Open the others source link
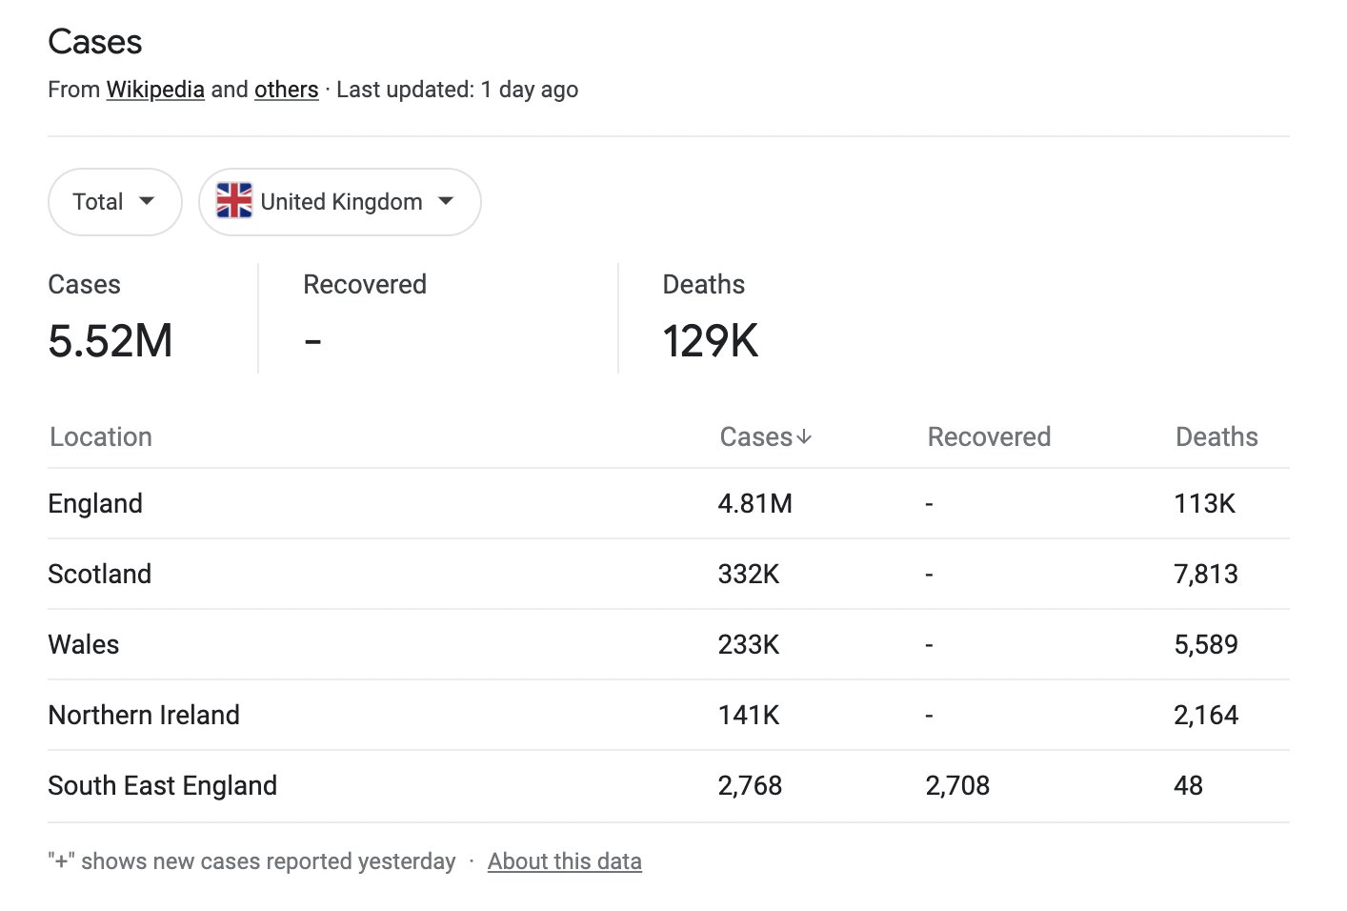Image resolution: width=1347 pixels, height=911 pixels. pyautogui.click(x=286, y=90)
